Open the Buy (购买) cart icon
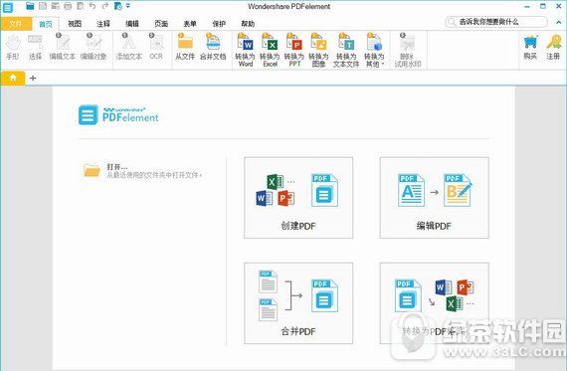567x371 pixels. [x=530, y=47]
